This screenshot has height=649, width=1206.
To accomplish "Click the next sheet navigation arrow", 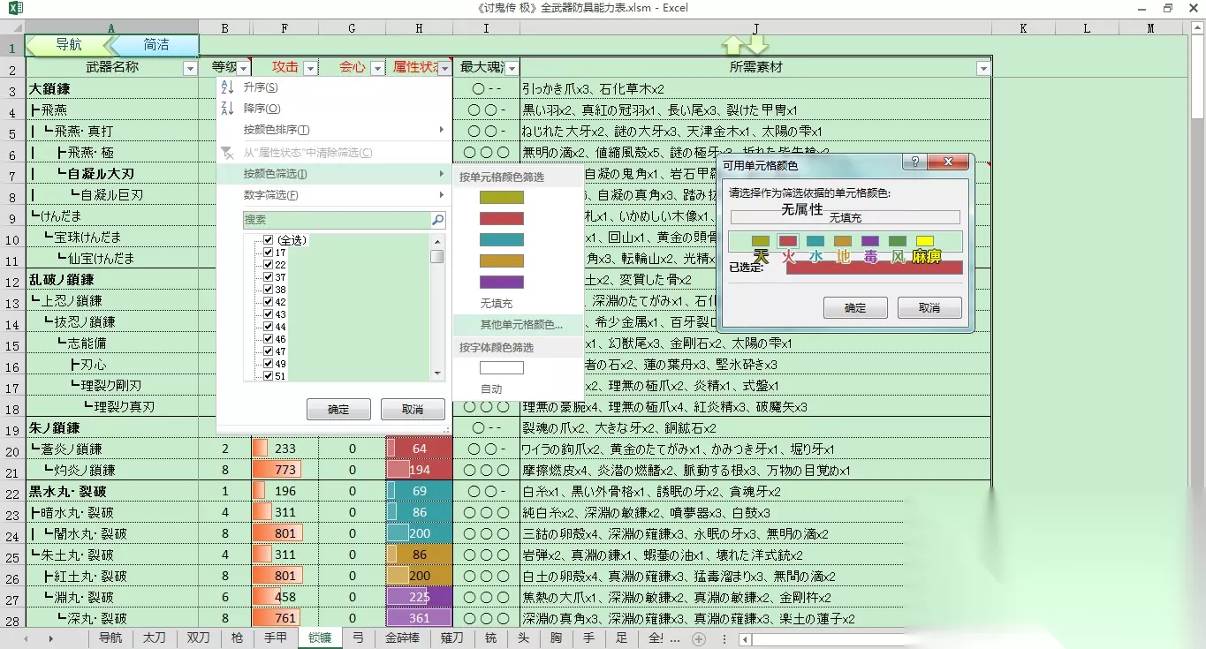I will tap(50, 638).
